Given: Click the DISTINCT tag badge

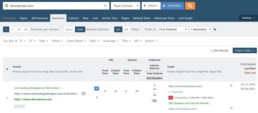Looking at the screenshot, I should coord(20,106).
